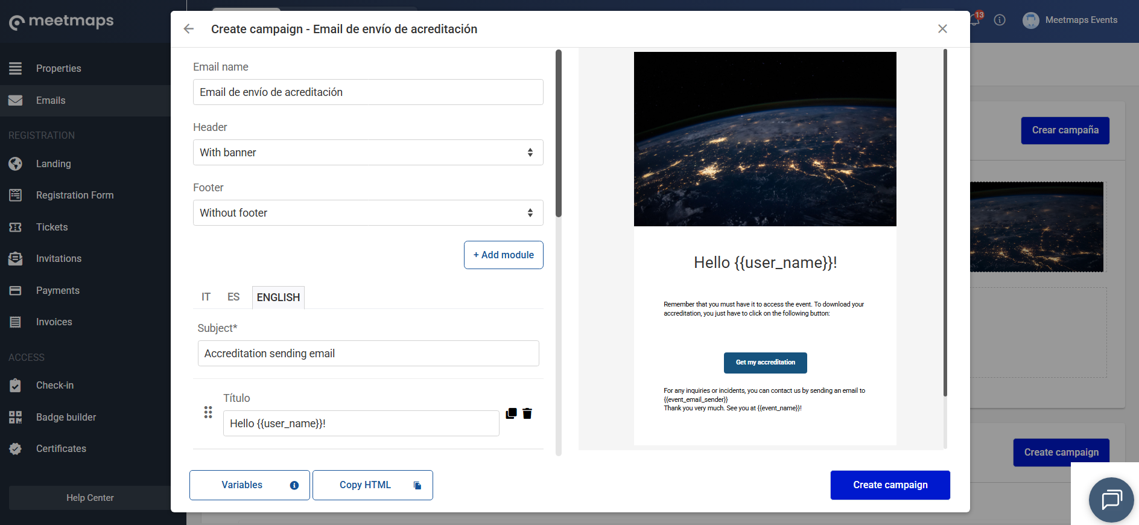The image size is (1139, 525).
Task: Click the copy icon on Copy HTML button
Action: point(417,485)
